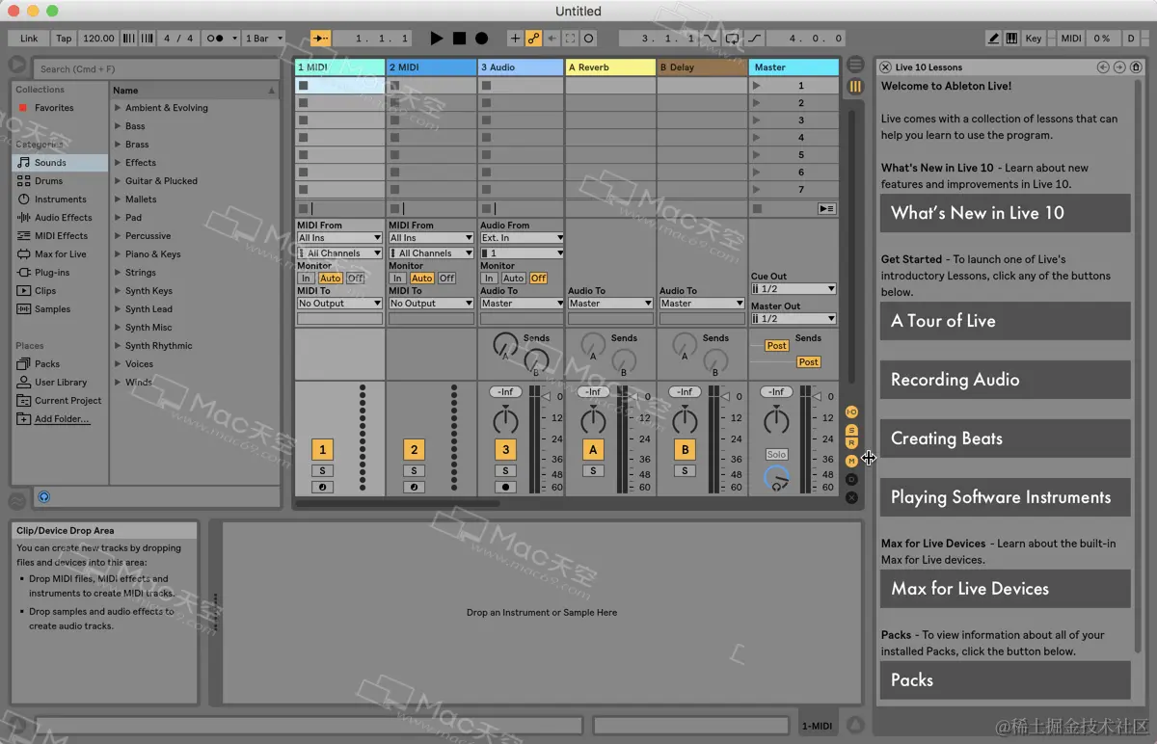
Task: Click the Link button
Action: 29,39
